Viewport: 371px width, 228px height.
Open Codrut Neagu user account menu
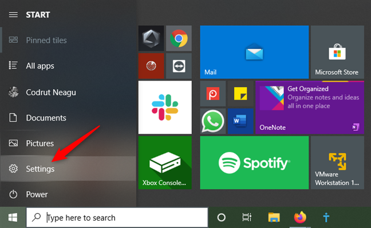(x=68, y=92)
